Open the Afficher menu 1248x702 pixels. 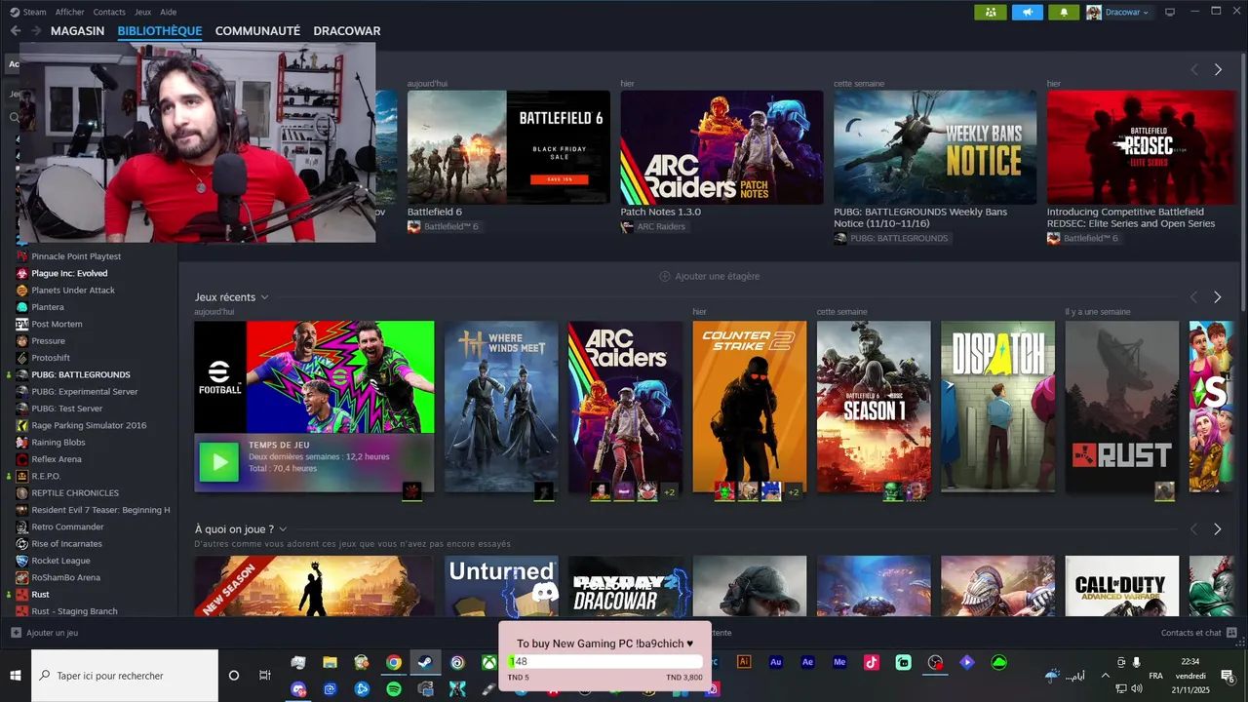[70, 12]
